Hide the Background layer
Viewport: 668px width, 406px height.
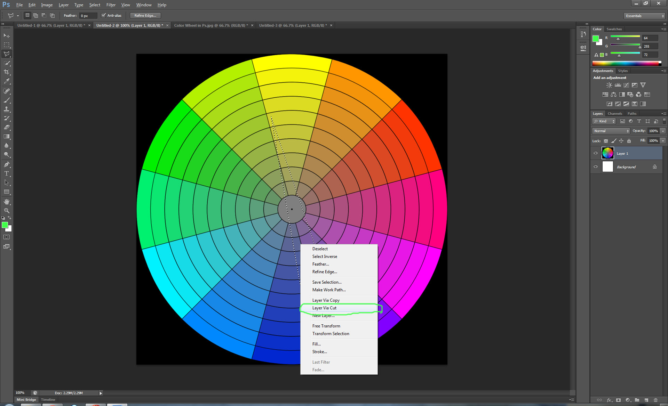(x=595, y=167)
